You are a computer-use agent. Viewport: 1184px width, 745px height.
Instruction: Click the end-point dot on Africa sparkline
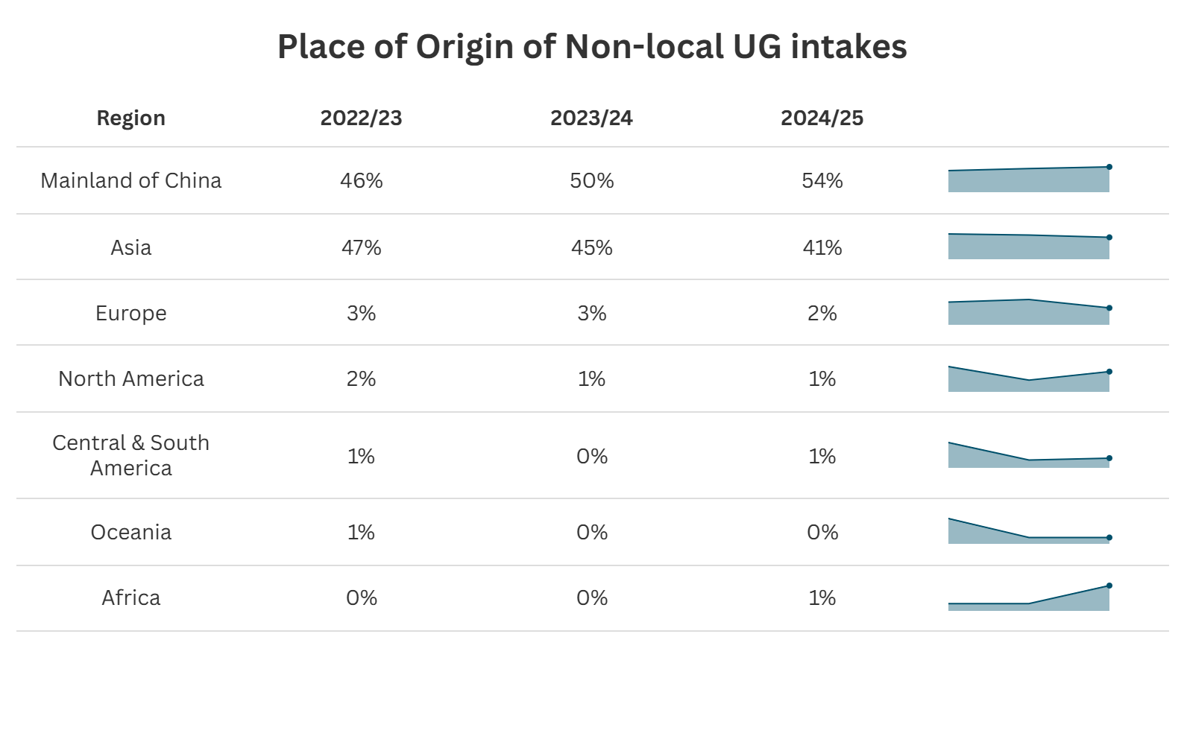(x=1109, y=586)
